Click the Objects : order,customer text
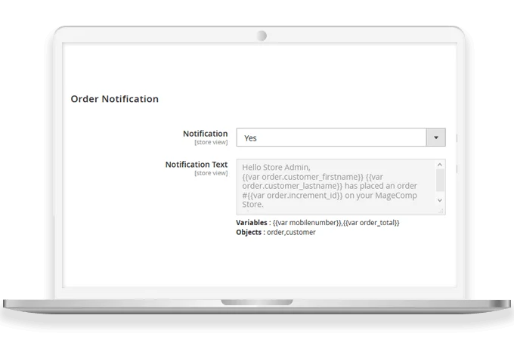This screenshot has width=514, height=340. coord(276,232)
